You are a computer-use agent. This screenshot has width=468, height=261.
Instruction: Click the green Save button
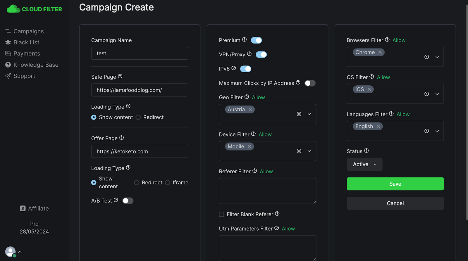pyautogui.click(x=395, y=184)
